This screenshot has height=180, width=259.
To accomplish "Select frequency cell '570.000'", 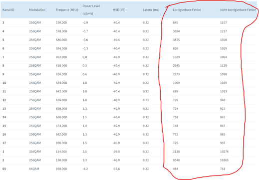I will [61, 22].
